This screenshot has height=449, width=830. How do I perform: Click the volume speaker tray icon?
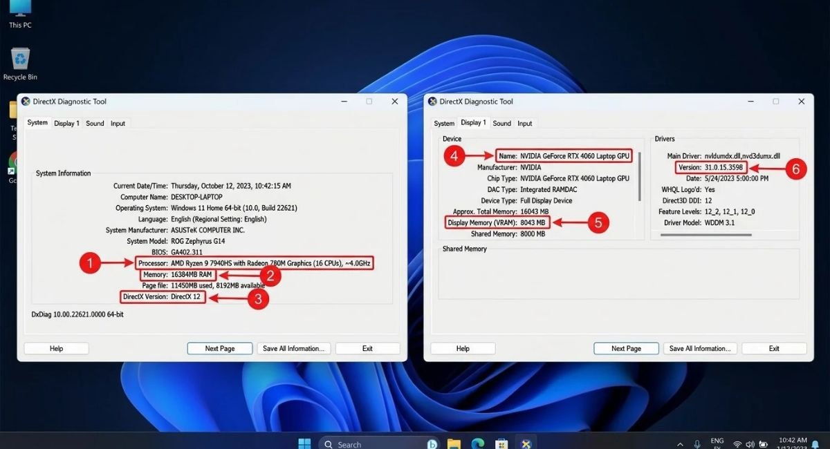point(752,444)
